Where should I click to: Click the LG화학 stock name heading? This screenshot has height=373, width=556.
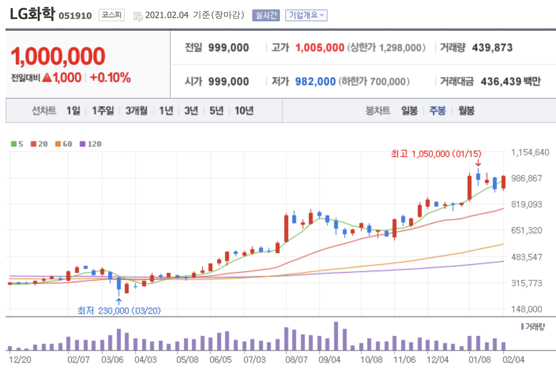pos(32,14)
